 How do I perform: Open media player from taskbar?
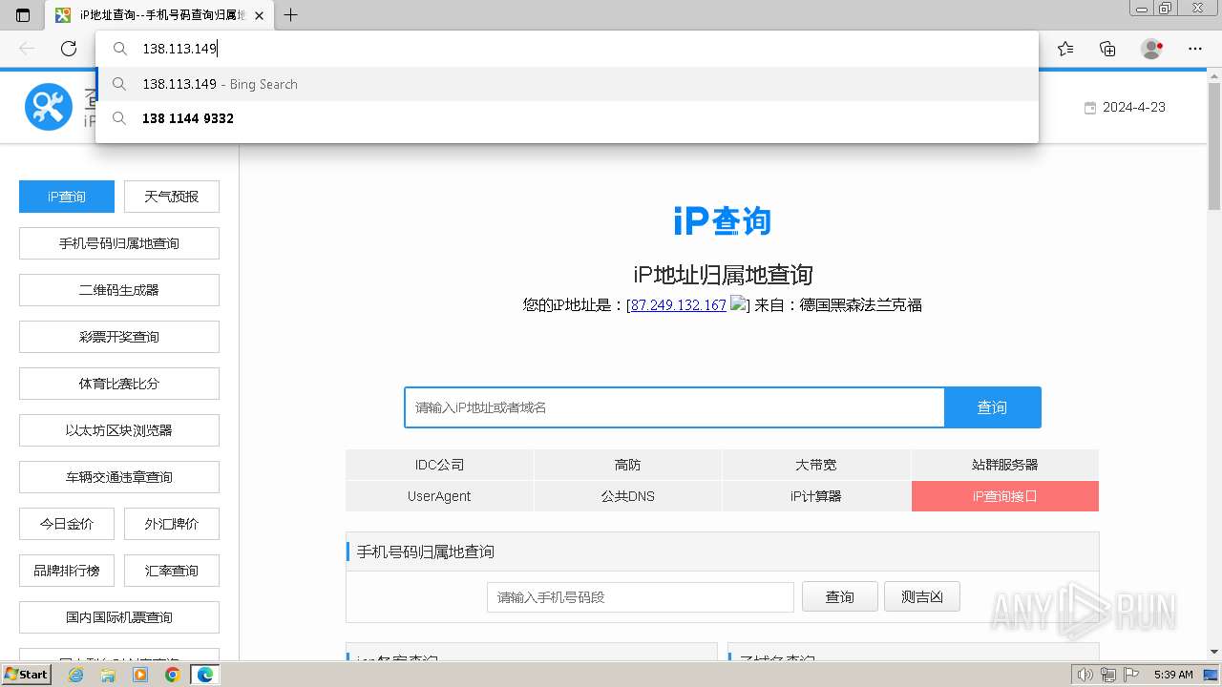point(140,675)
